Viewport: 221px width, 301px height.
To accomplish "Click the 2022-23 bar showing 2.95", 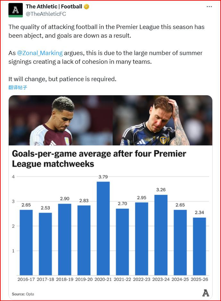I will pyautogui.click(x=141, y=239).
